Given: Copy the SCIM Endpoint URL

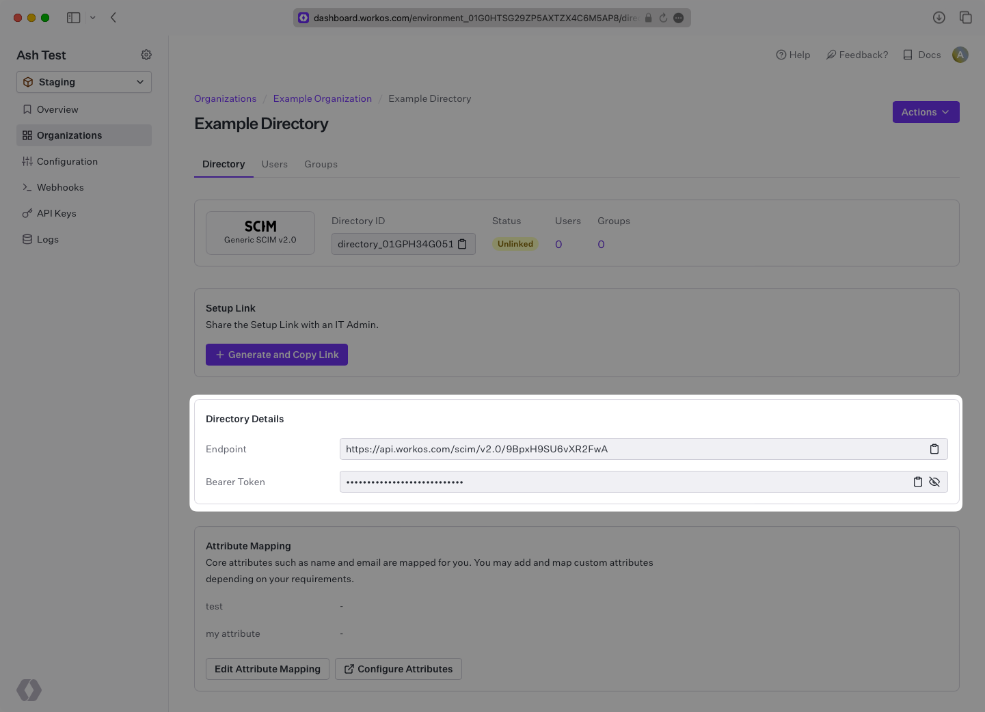Looking at the screenshot, I should (934, 449).
